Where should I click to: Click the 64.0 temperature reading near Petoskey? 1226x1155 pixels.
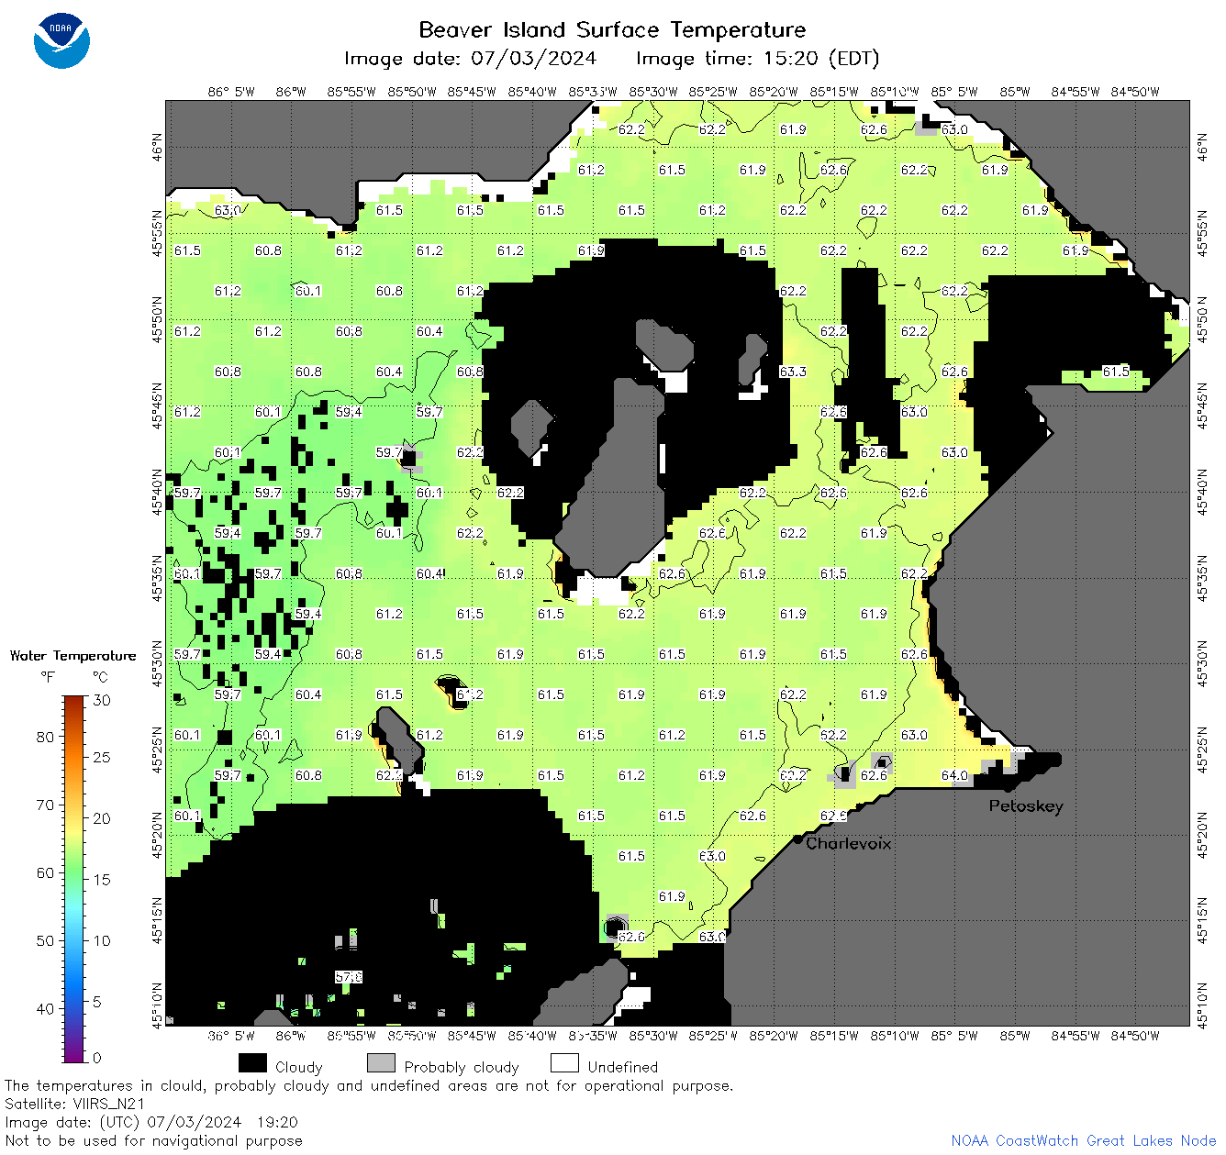pyautogui.click(x=954, y=775)
